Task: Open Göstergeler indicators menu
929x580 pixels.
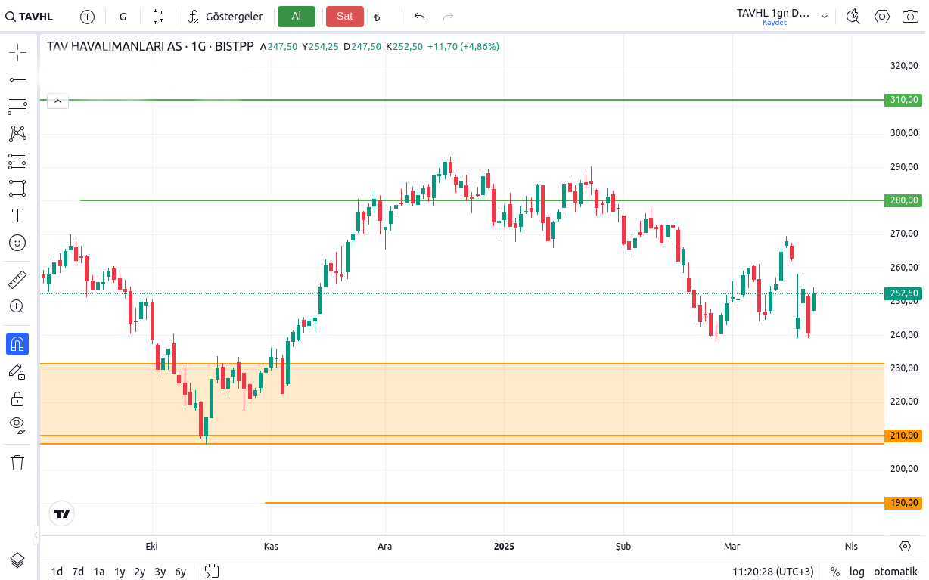Action: (x=225, y=17)
